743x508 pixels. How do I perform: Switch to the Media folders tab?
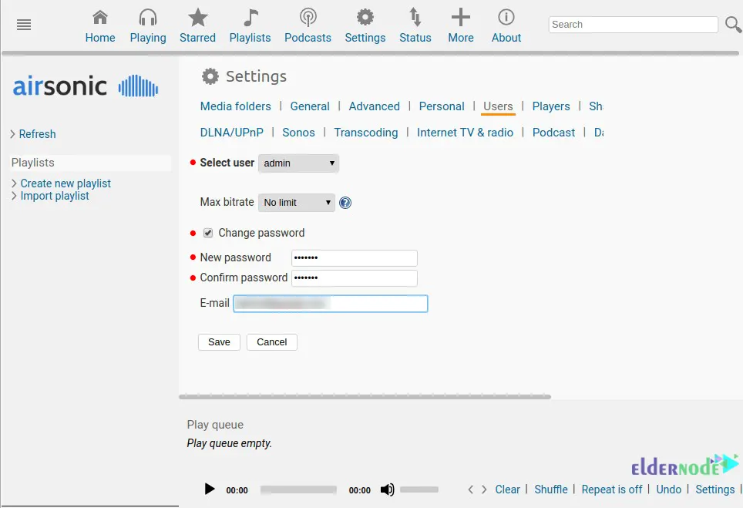coord(235,106)
